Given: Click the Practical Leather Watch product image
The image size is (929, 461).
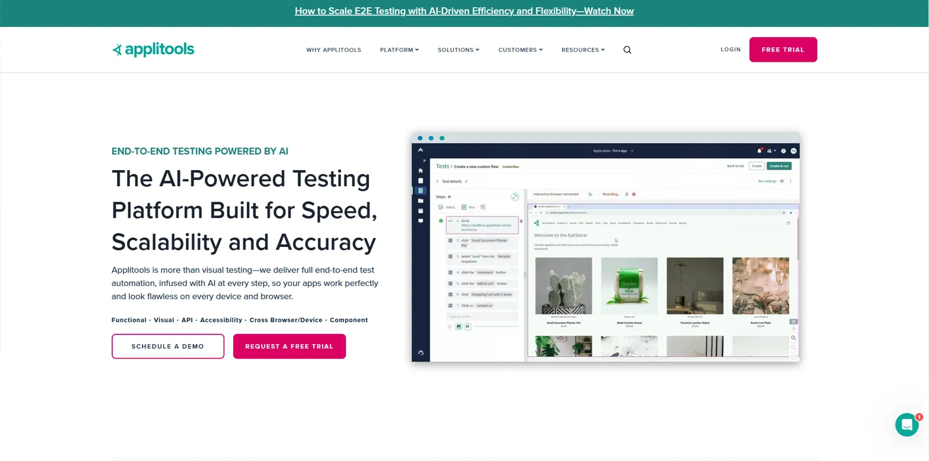Looking at the screenshot, I should (x=695, y=286).
